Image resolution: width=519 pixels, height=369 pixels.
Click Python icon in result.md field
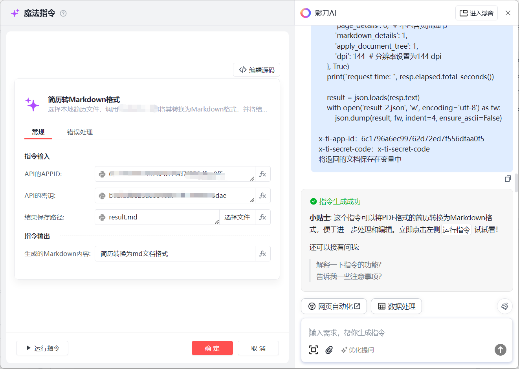(x=102, y=217)
